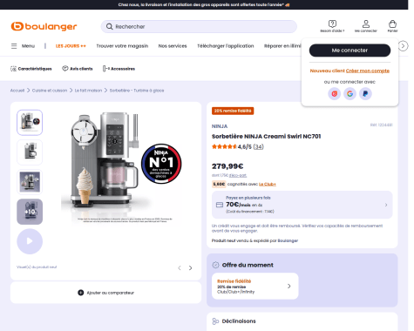414x331 pixels.
Task: Click in the Rechercher search field
Action: click(199, 26)
